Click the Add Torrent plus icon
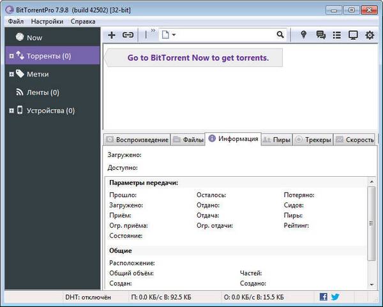This screenshot has height=307, width=383. coord(112,35)
